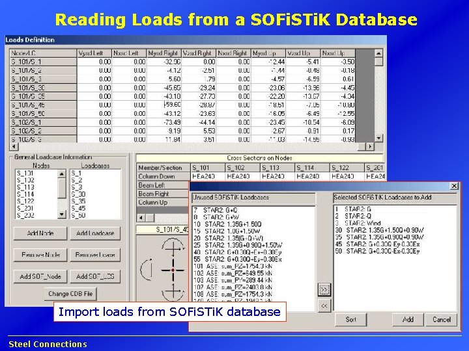Screen dimensions: 469x351
Task: Select node S_113 in Nodes list
Action: click(x=25, y=187)
